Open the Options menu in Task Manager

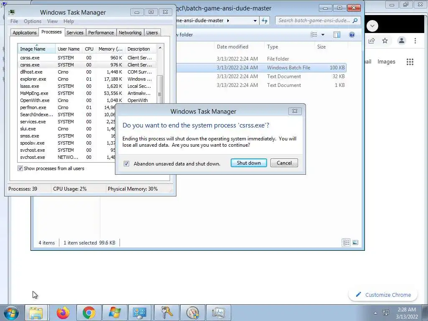pos(33,21)
